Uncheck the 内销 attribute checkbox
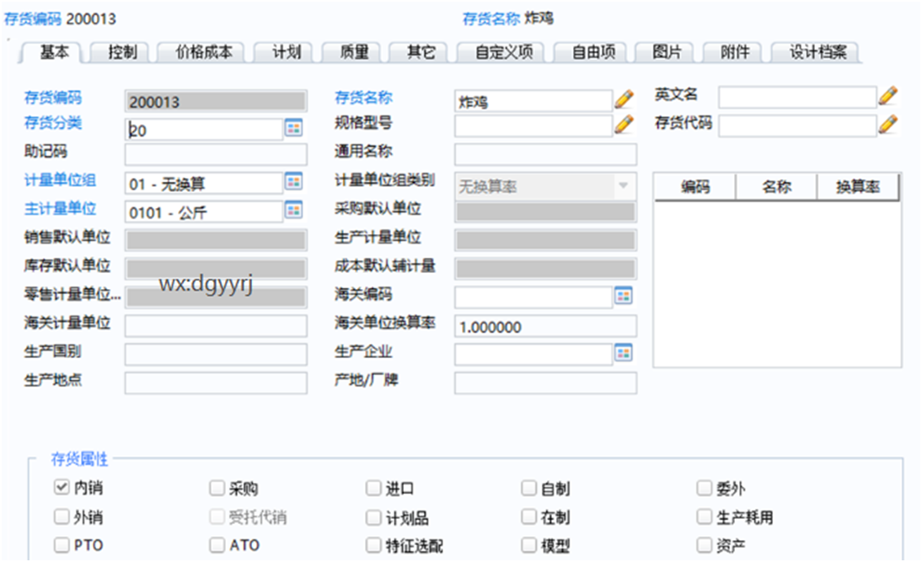This screenshot has height=562, width=922. (x=61, y=488)
